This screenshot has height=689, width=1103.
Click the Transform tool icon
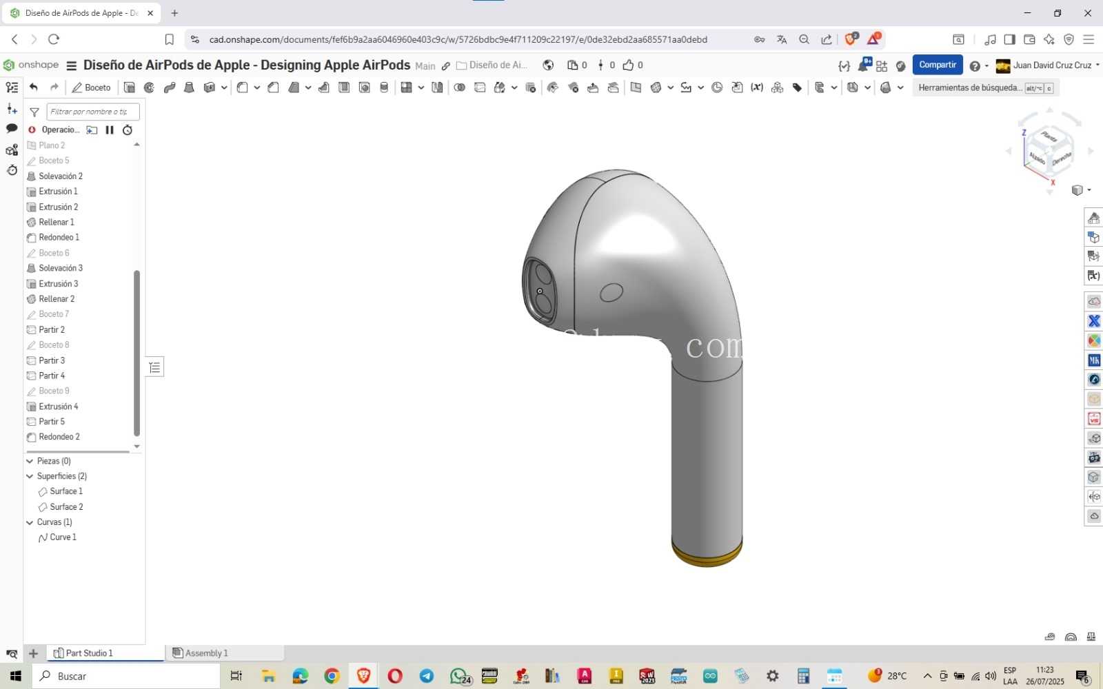click(500, 88)
